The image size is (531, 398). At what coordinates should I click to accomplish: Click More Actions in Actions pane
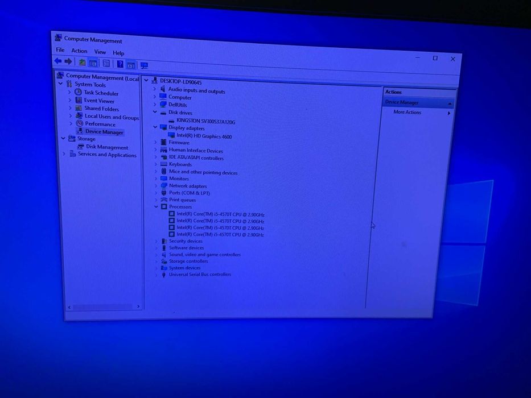click(x=407, y=112)
